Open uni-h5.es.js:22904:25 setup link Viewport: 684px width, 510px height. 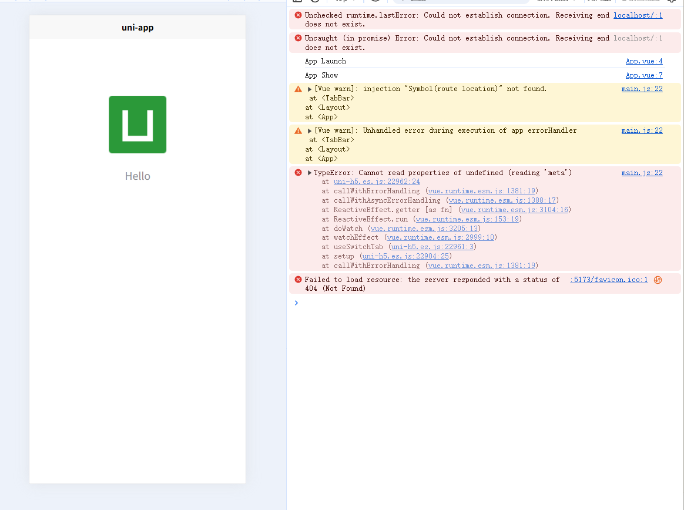coord(405,257)
